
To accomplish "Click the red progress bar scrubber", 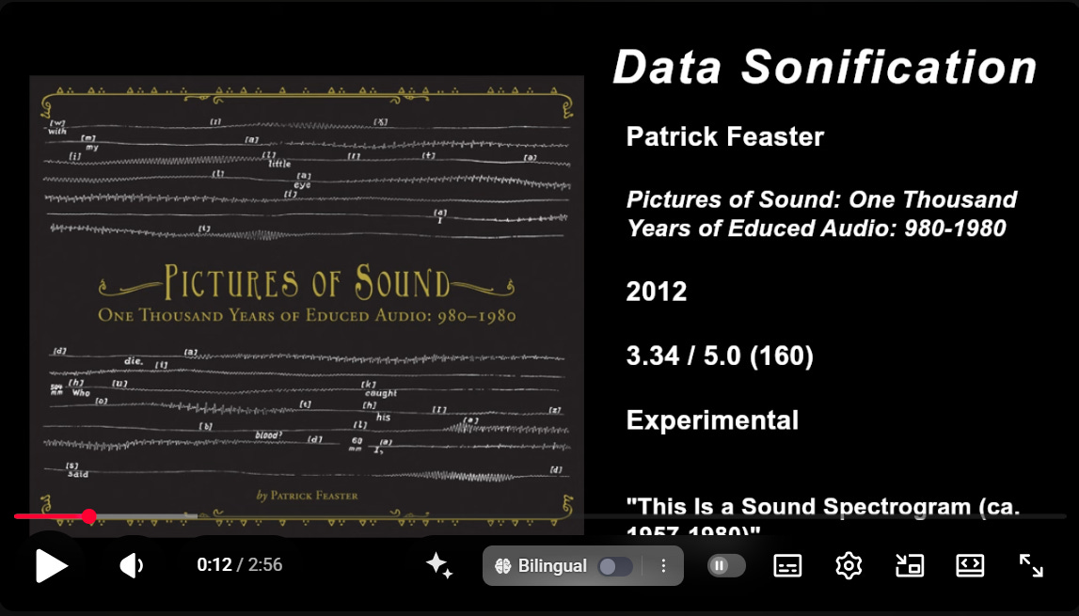I will (x=89, y=516).
